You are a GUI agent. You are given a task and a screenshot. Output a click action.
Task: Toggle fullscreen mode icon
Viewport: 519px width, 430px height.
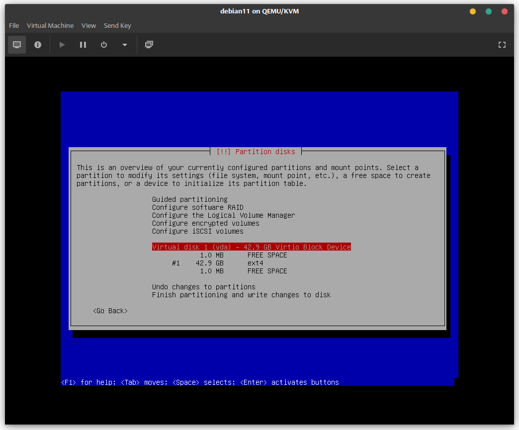click(x=502, y=45)
